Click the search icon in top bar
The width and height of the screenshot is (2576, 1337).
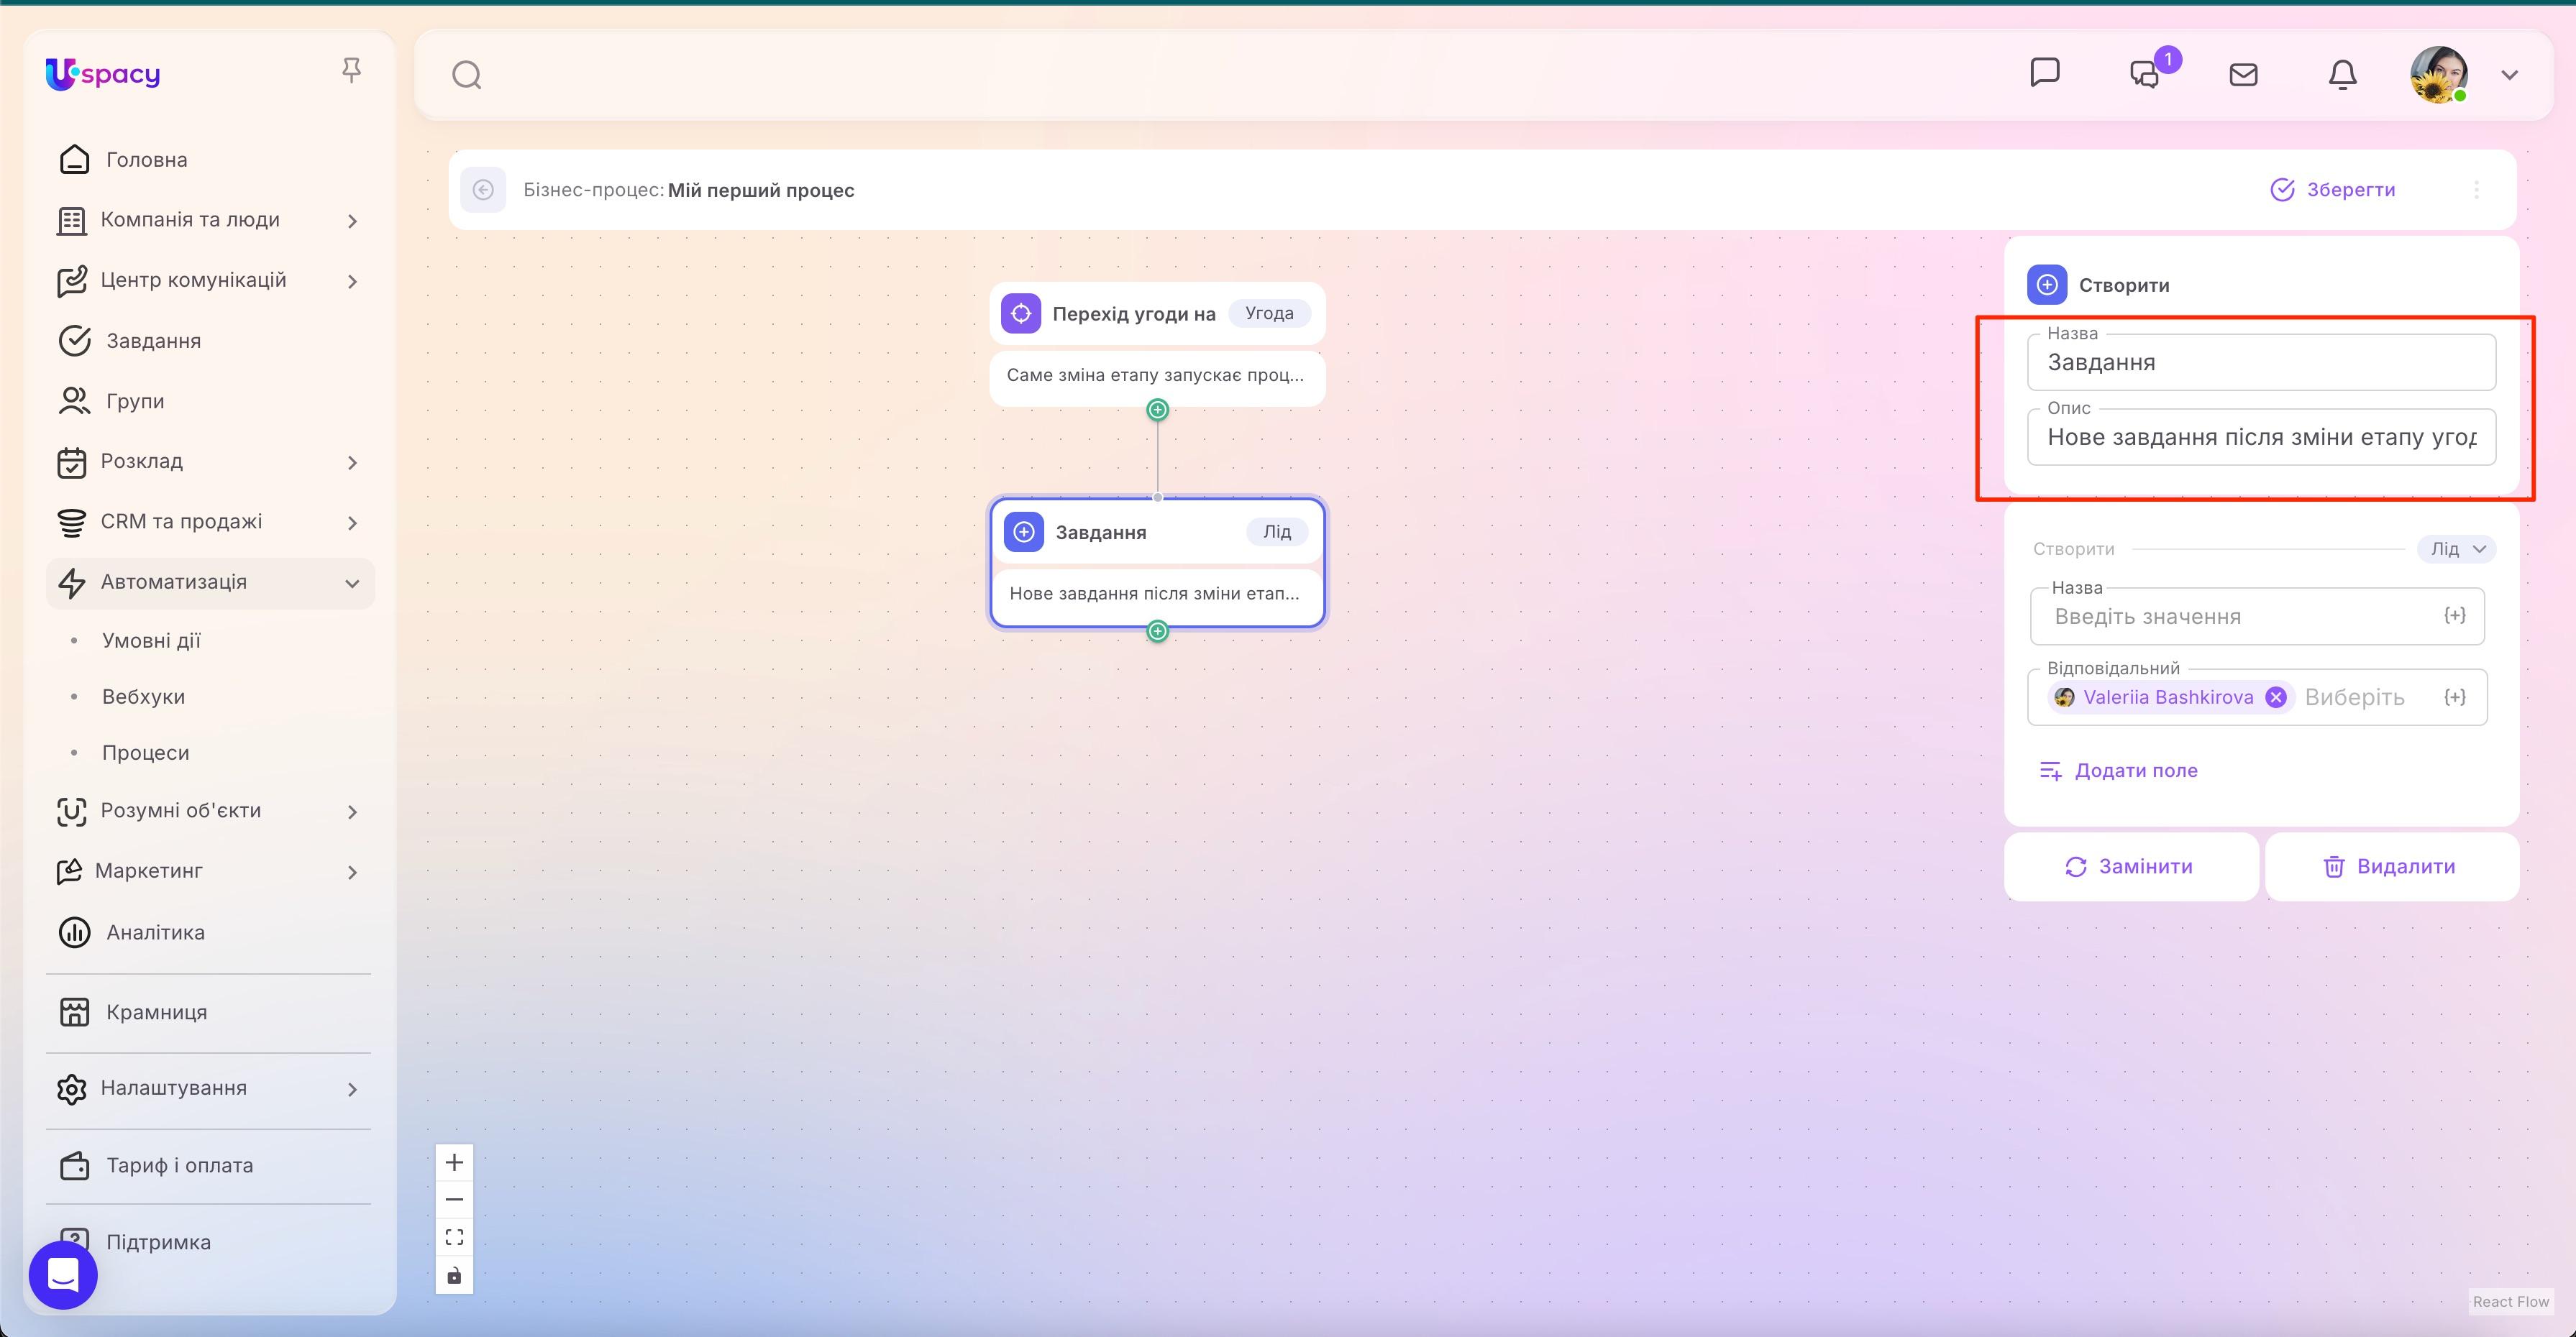tap(466, 74)
